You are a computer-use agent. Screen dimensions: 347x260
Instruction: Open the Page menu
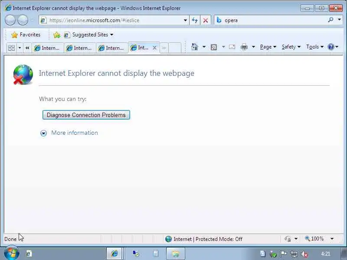(268, 47)
